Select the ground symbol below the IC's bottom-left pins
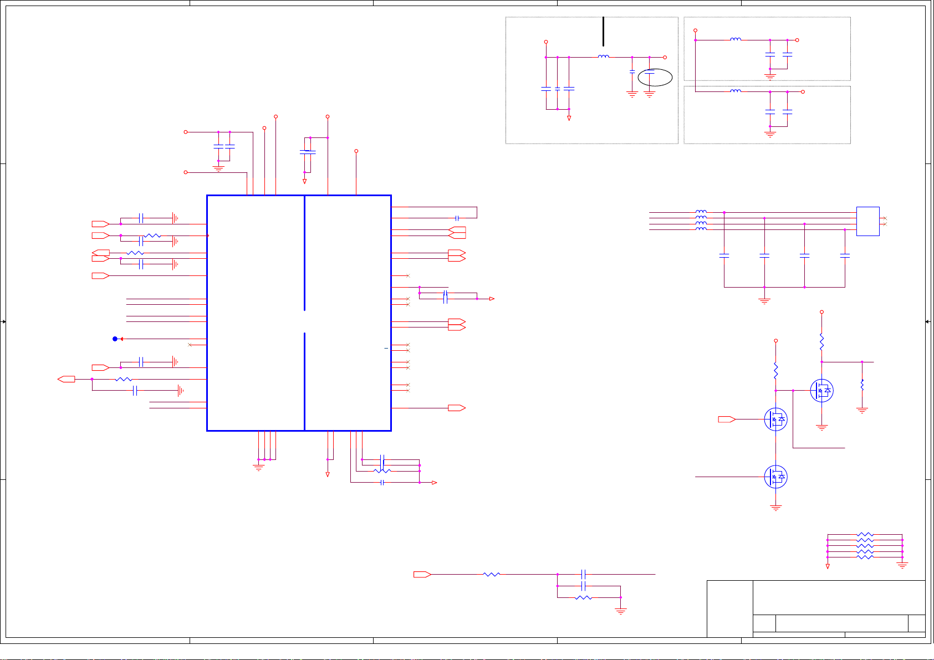 pos(258,468)
